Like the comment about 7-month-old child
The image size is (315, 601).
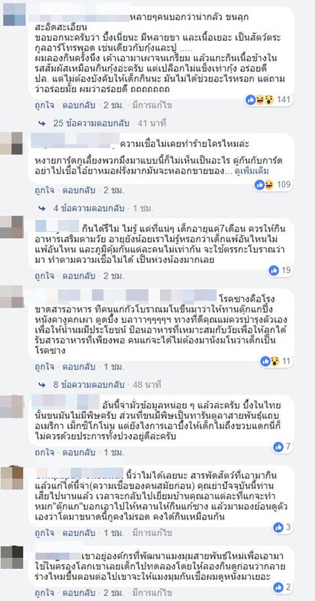(x=45, y=276)
